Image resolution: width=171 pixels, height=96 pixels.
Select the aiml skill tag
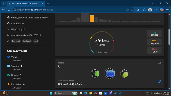36,41
